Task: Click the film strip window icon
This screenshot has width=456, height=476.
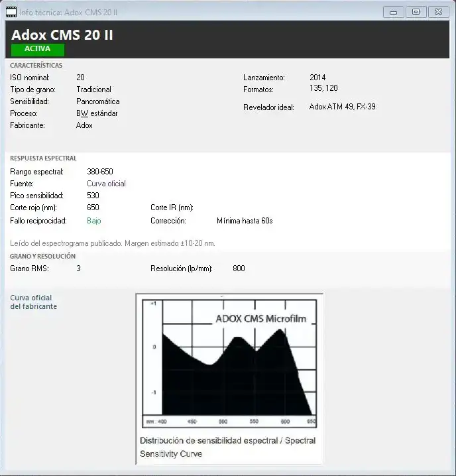Action: 11,12
